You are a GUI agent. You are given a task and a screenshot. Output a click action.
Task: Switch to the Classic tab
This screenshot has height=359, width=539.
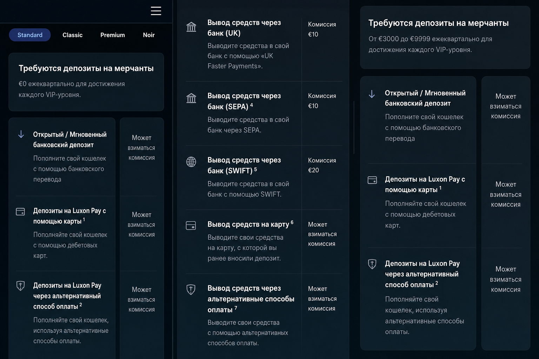pyautogui.click(x=72, y=35)
